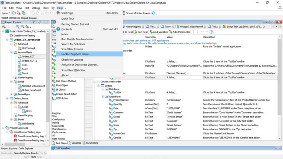
Task: Click the Script Test Log tab icon
Action: tap(224, 26)
